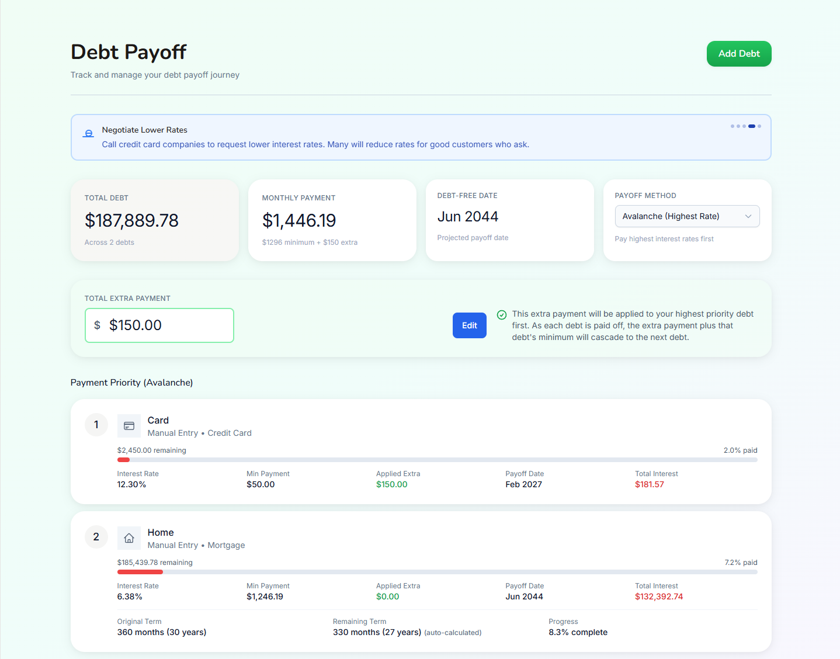Click the Home debt name
Viewport: 840px width, 659px height.
160,532
